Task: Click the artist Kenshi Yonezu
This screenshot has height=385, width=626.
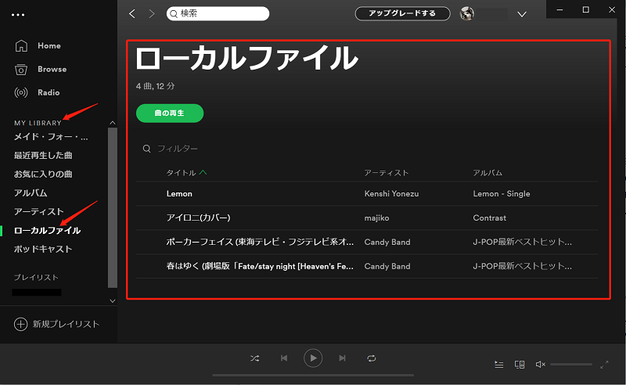Action: [x=392, y=194]
